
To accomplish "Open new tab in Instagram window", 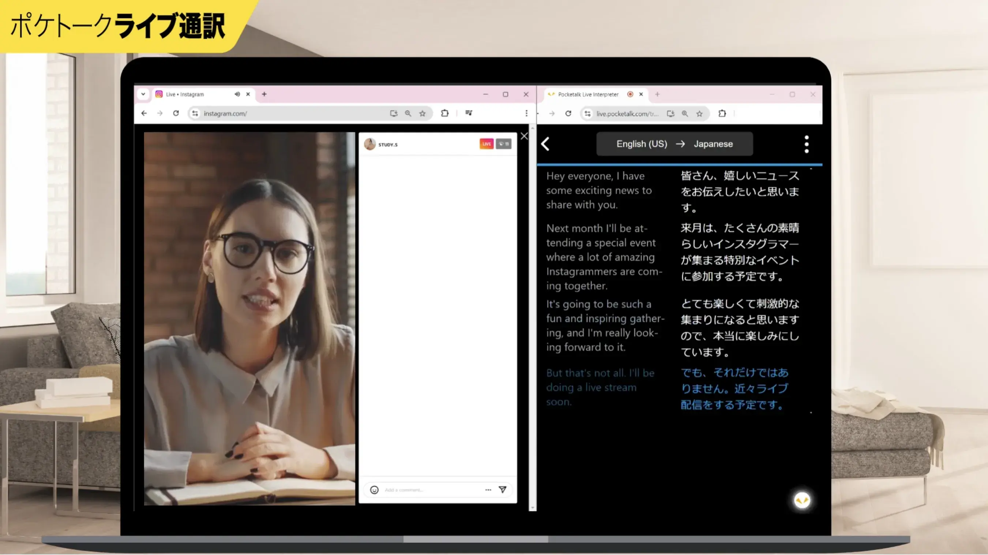I will (x=264, y=94).
